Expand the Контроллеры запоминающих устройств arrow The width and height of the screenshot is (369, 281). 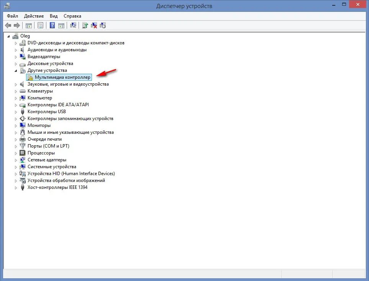pyautogui.click(x=16, y=119)
